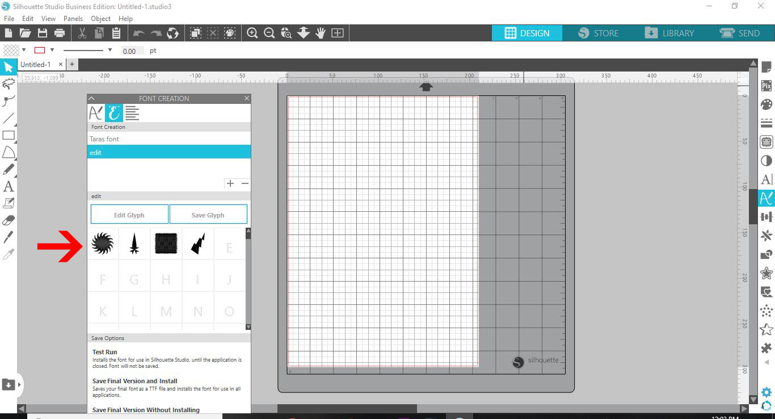Image resolution: width=775 pixels, height=419 pixels.
Task: Create a new document using the New icon
Action: (9, 33)
